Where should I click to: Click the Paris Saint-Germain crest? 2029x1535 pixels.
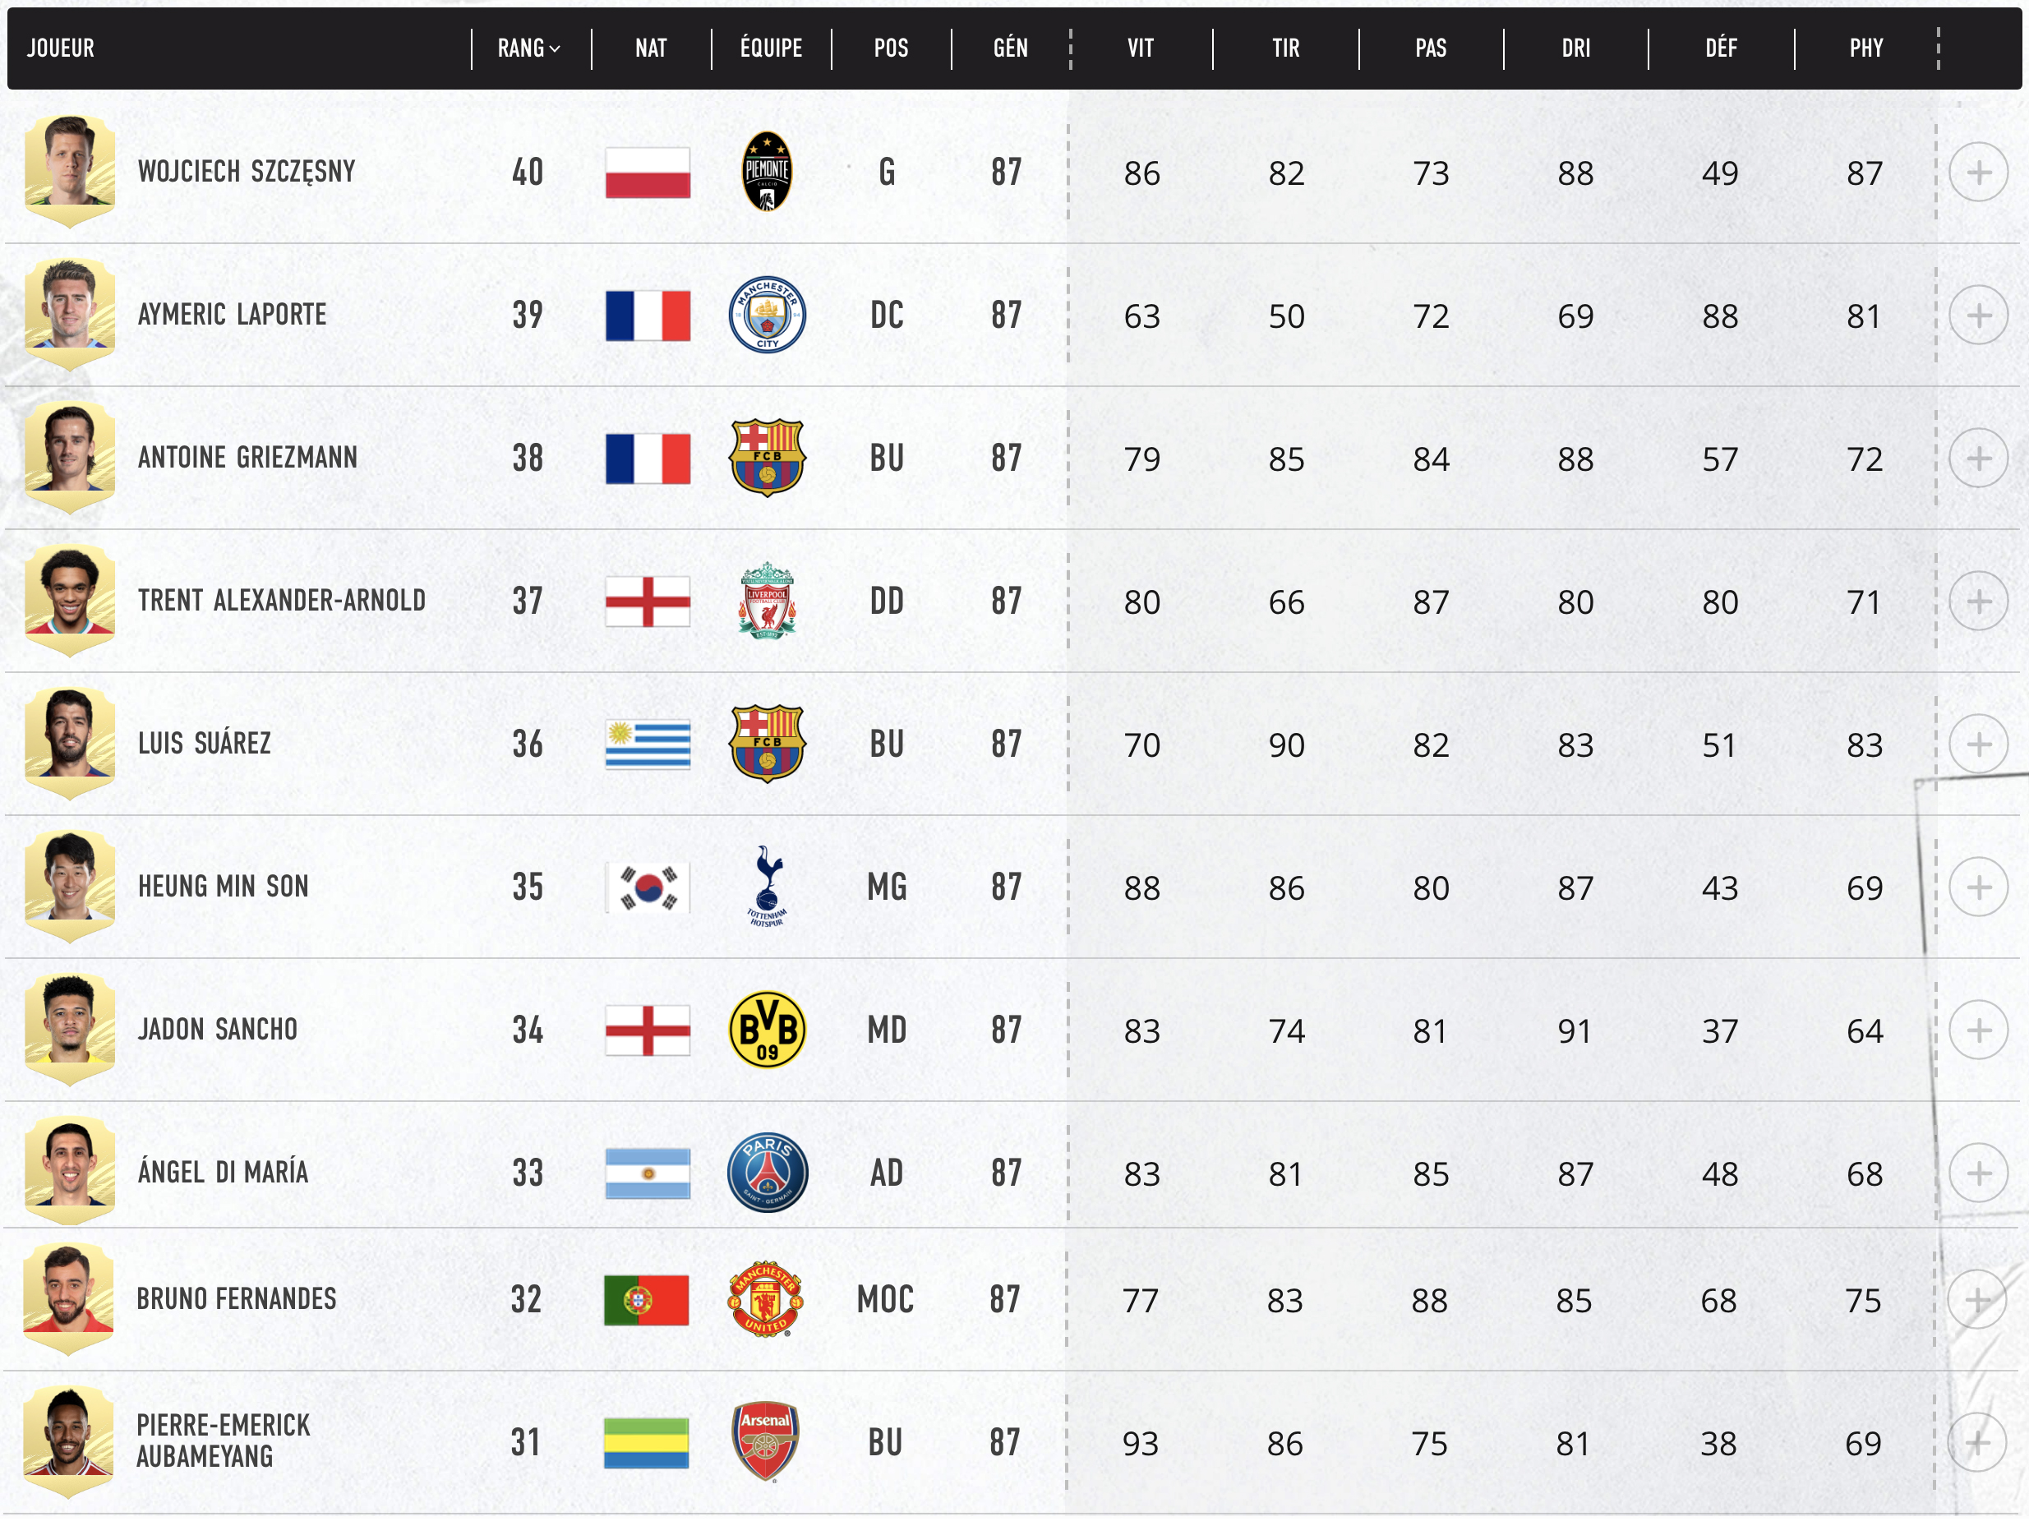[x=768, y=1173]
